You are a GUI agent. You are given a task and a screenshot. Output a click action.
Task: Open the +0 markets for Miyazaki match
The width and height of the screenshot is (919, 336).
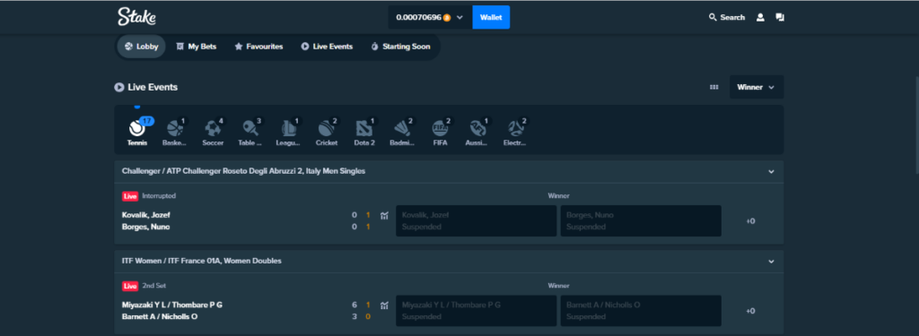pos(750,311)
